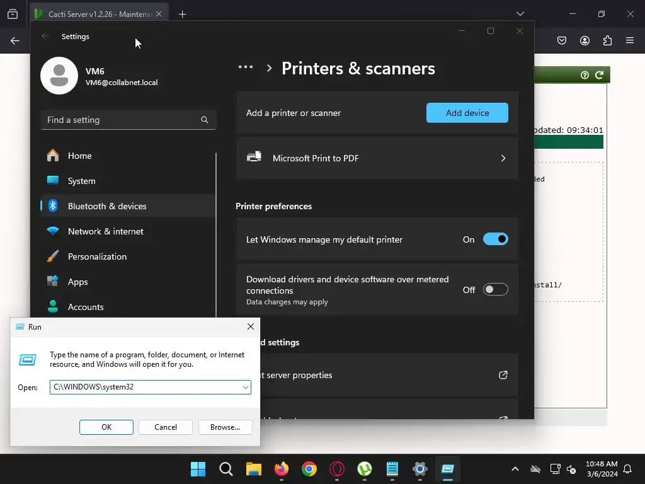Close the Cacti Server tab
Image resolution: width=645 pixels, height=484 pixels.
coord(159,14)
